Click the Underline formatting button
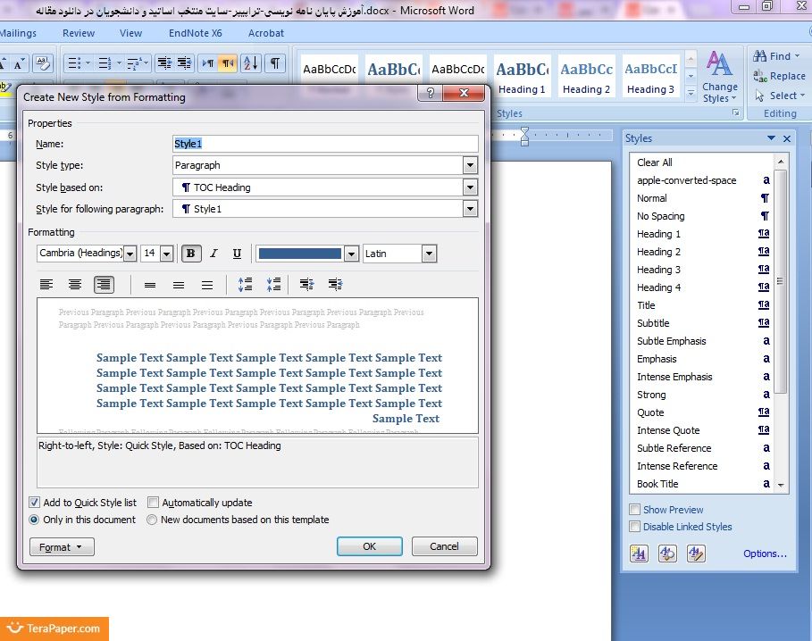The height and width of the screenshot is (641, 812). 237,254
